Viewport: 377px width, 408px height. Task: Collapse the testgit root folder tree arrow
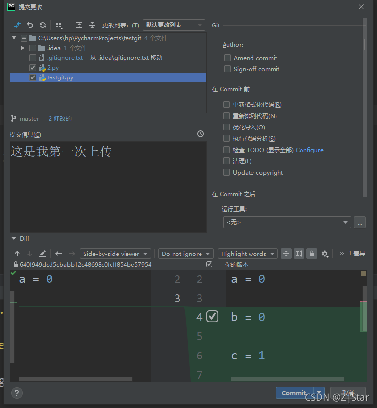coord(14,38)
